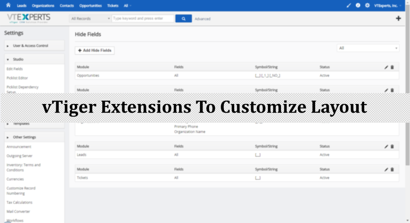Open Picklist Dependency Setup
The height and width of the screenshot is (223, 410).
pyautogui.click(x=23, y=89)
